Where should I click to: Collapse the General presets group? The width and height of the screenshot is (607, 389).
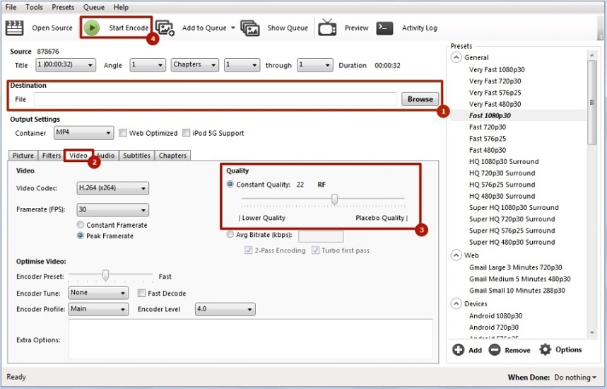coord(456,57)
